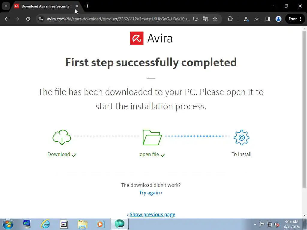Click the Avira red umbrella logo
This screenshot has height=230, width=307.
pyautogui.click(x=137, y=38)
